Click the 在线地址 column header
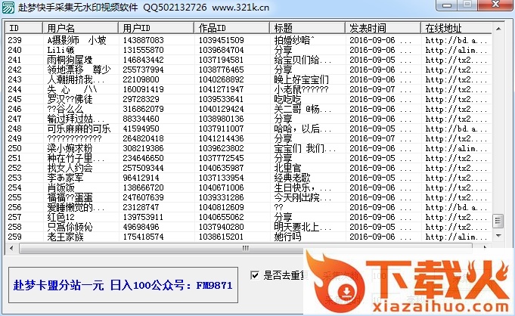The image size is (515, 316). coord(456,28)
